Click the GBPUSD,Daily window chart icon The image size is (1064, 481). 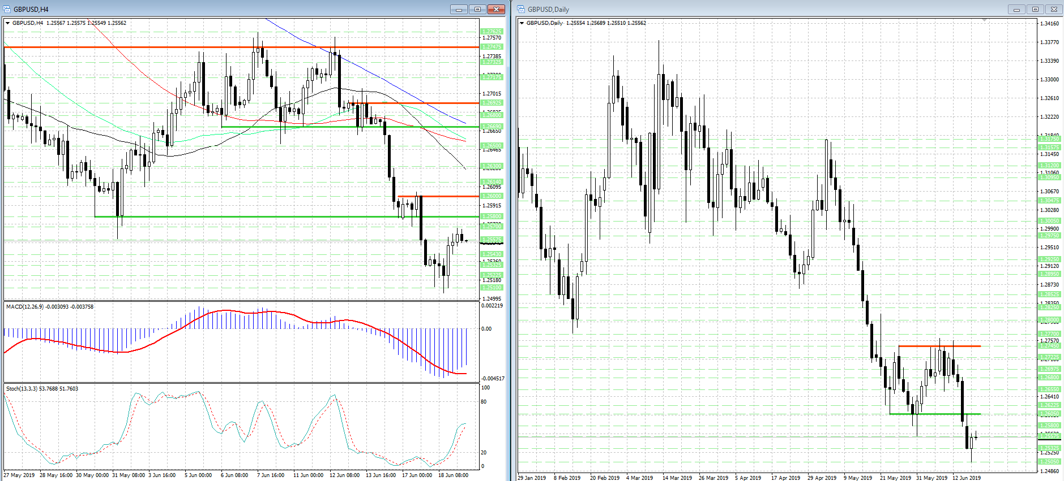click(x=521, y=9)
